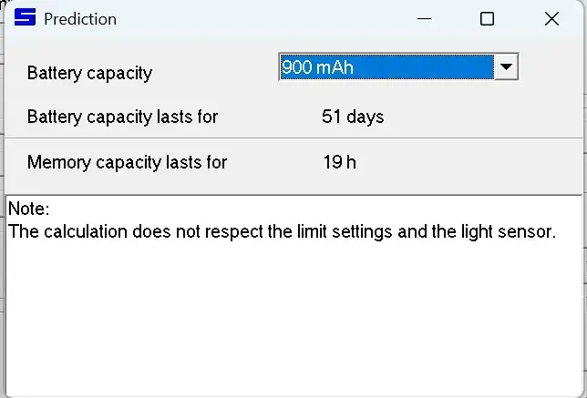Expand the Battery capacity dropdown arrow
The width and height of the screenshot is (587, 398).
(x=506, y=67)
